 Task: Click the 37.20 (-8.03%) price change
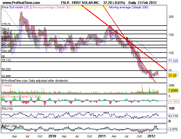[114, 3]
